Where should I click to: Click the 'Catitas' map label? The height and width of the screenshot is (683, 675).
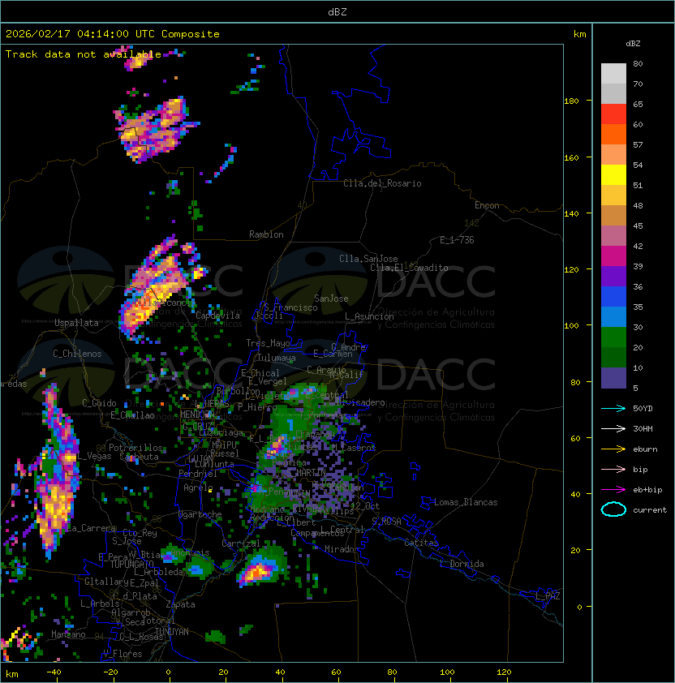click(x=421, y=543)
